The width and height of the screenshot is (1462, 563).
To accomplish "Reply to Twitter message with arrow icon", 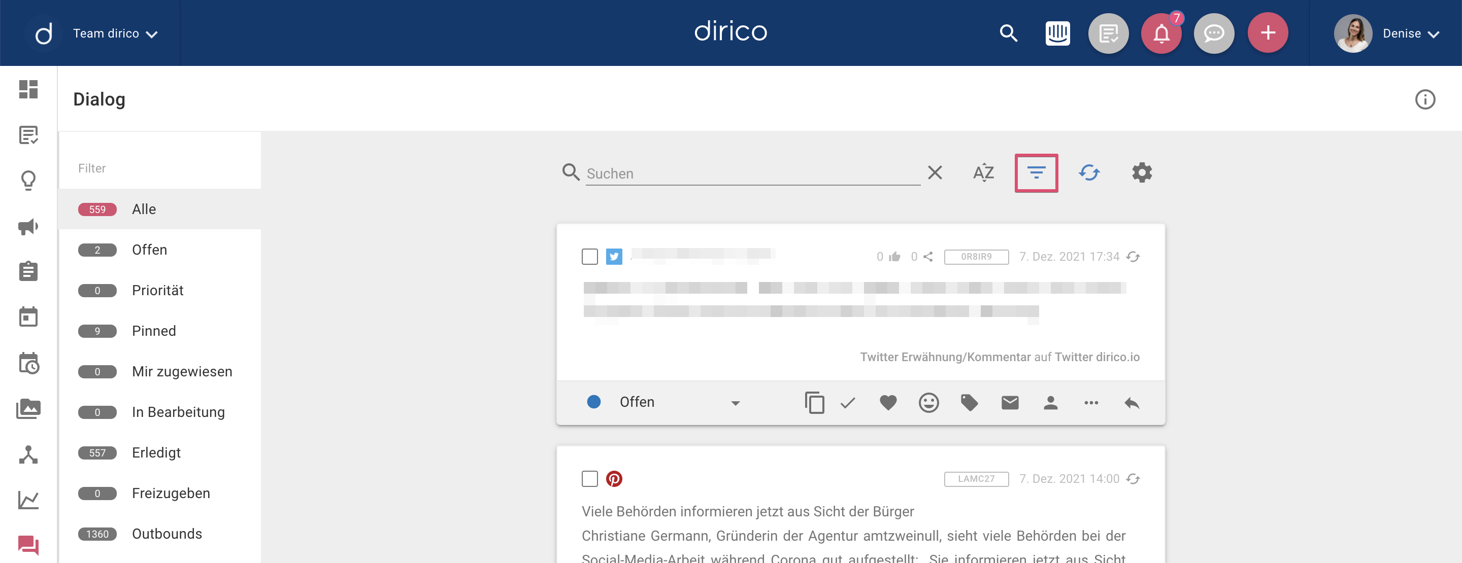I will 1132,403.
